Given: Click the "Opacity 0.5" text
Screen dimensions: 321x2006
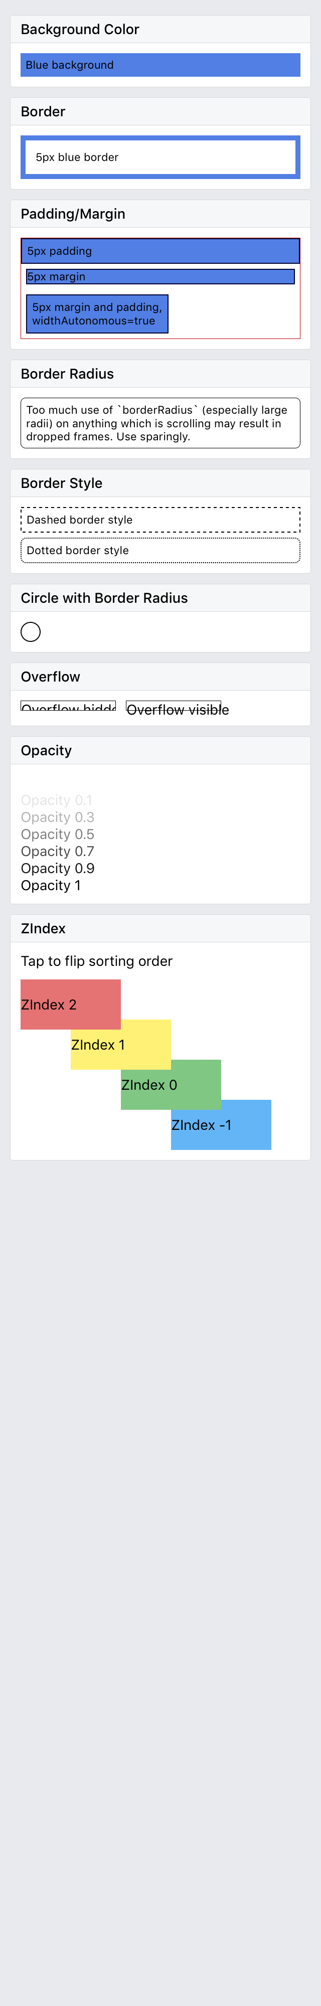Looking at the screenshot, I should click(58, 834).
